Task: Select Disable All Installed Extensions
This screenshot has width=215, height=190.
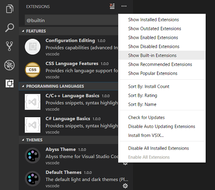Action: click(x=162, y=148)
